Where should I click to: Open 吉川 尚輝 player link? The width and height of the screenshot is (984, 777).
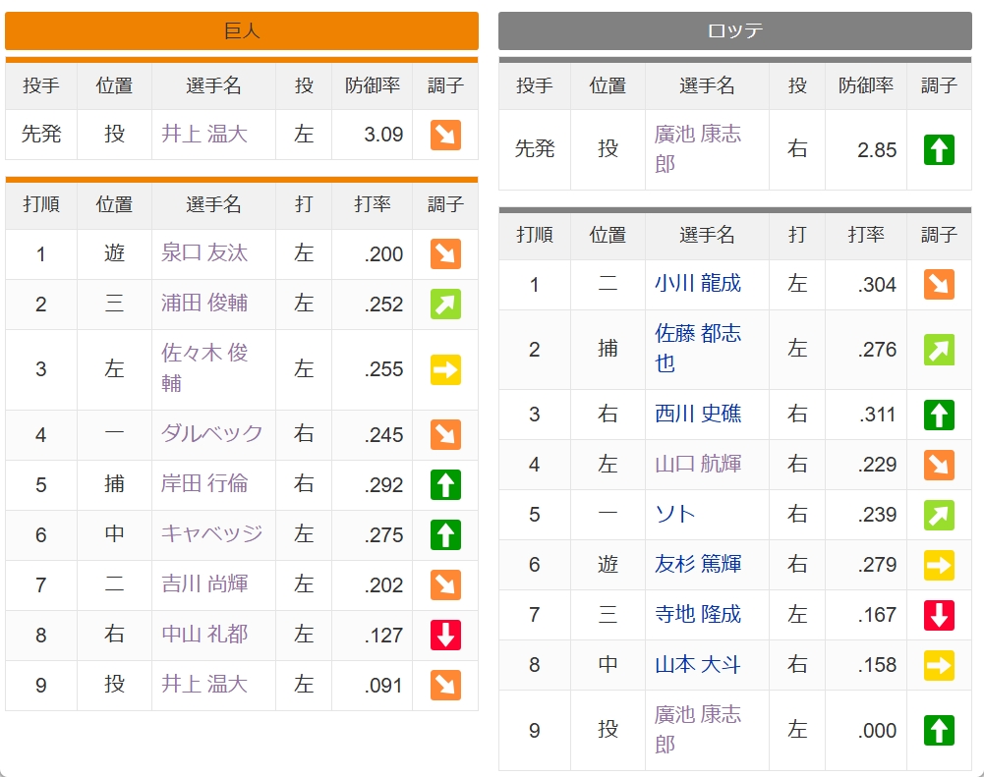[x=204, y=584]
